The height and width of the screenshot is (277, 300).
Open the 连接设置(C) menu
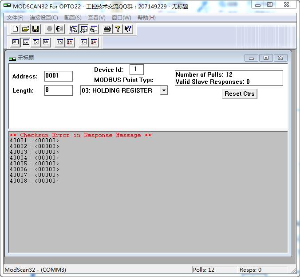coord(43,18)
